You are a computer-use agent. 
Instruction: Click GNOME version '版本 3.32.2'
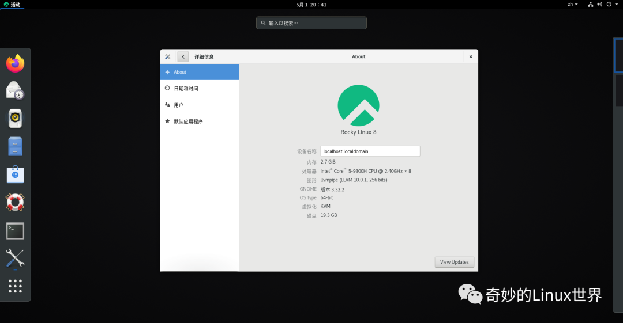click(x=333, y=189)
